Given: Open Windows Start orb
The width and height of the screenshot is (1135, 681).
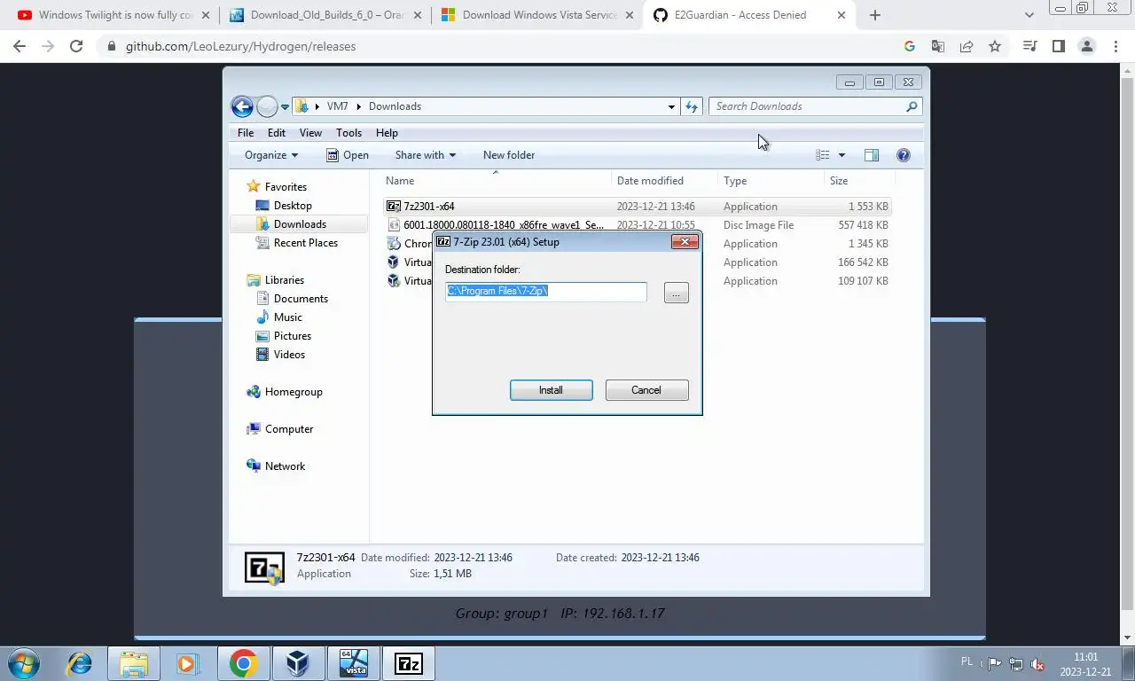Looking at the screenshot, I should [x=24, y=662].
